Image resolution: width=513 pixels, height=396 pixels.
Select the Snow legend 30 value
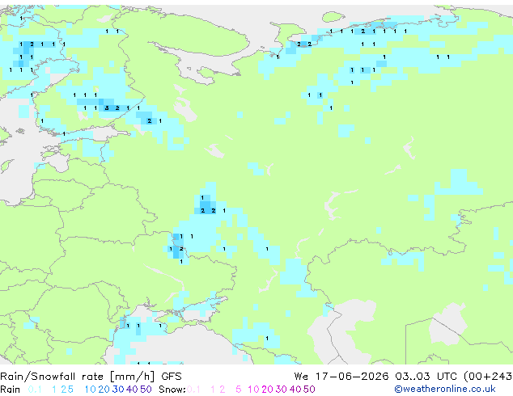(x=282, y=390)
